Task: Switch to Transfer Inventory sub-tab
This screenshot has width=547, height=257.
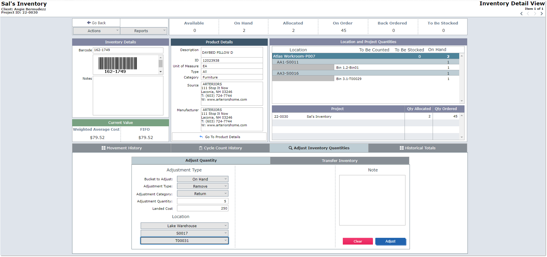Action: (340, 161)
